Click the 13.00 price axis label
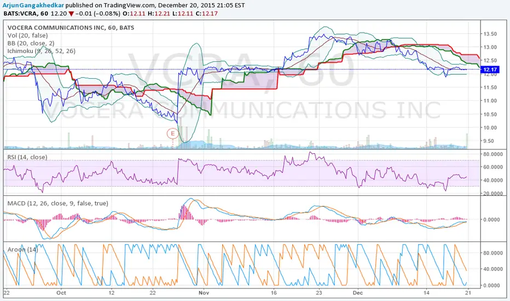The image size is (510, 301). click(490, 47)
